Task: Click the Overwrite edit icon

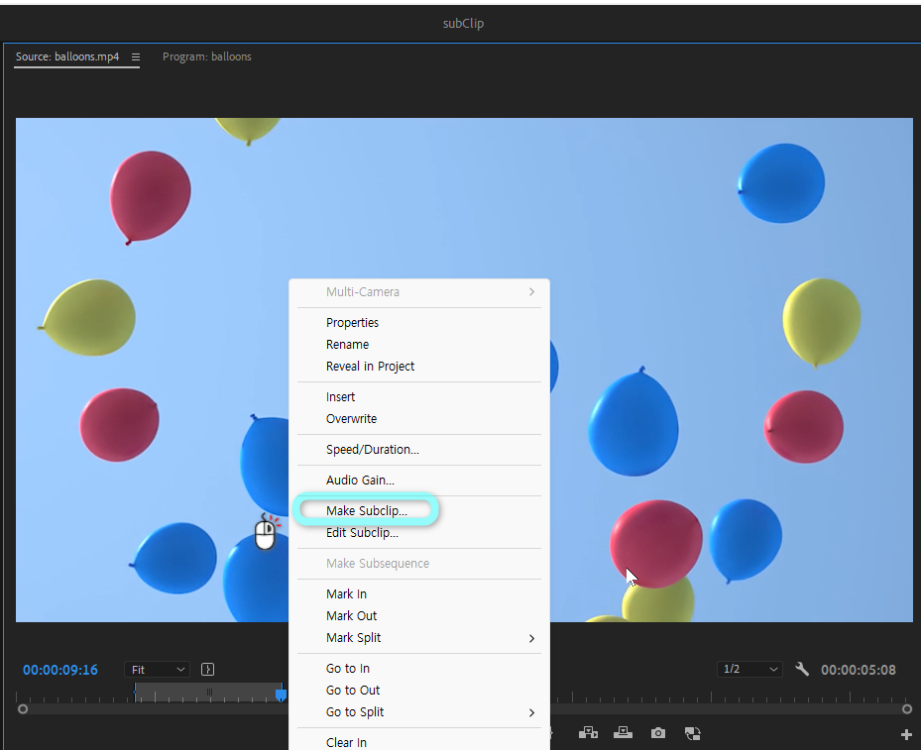Action: [x=623, y=733]
